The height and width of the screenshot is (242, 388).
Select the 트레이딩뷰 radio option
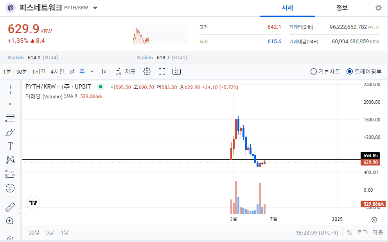coord(364,71)
